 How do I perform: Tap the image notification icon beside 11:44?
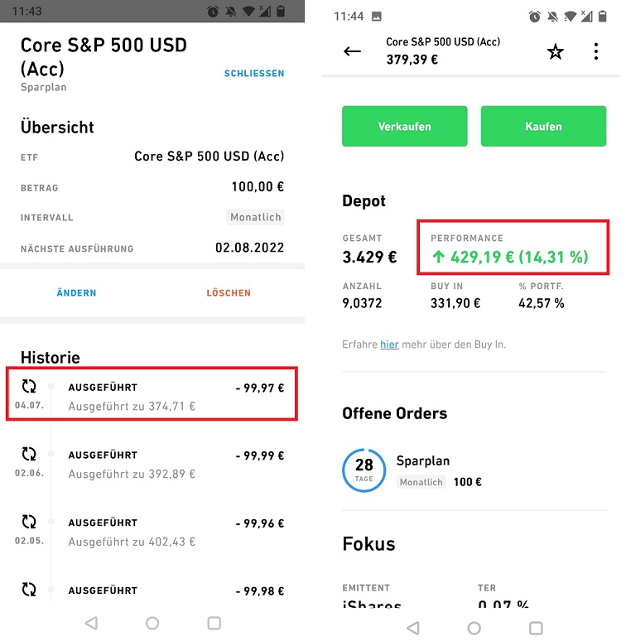point(376,17)
